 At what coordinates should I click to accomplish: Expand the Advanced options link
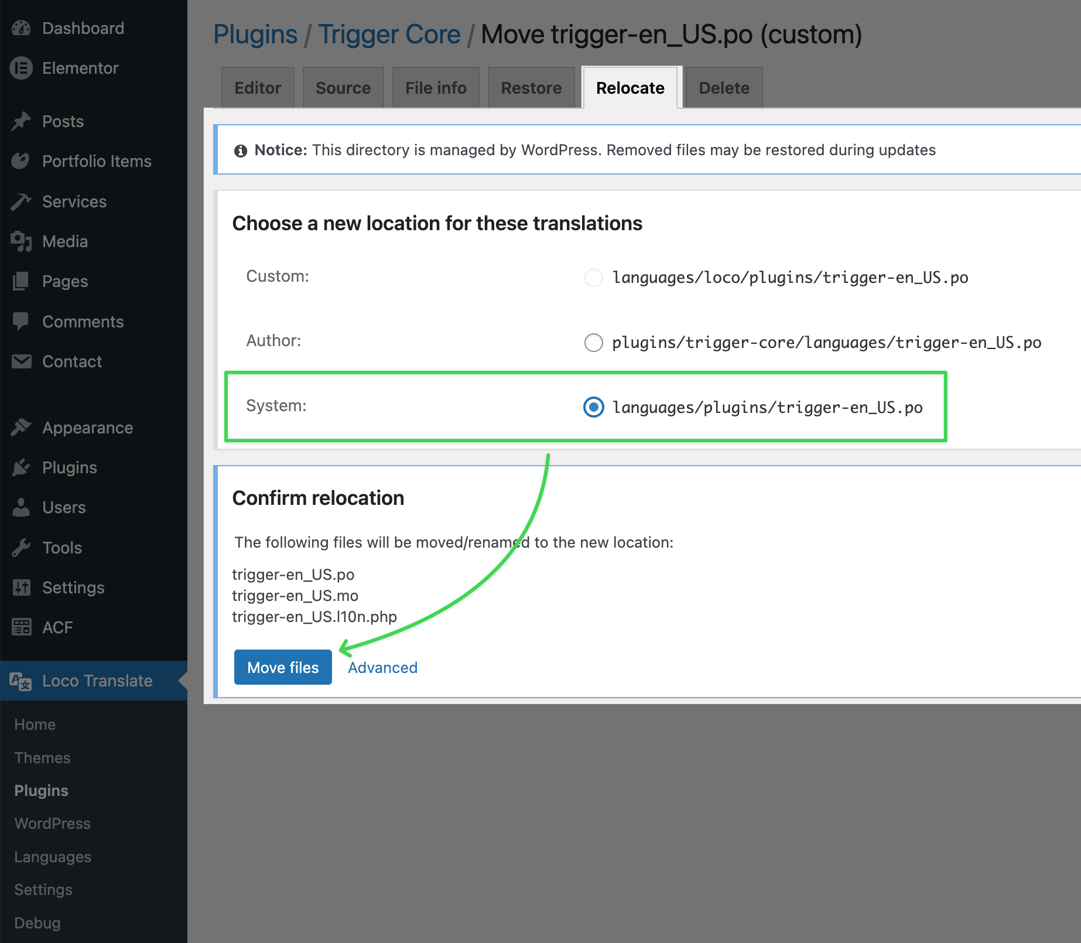382,668
